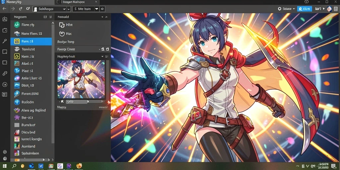Open the list layout icon in sidebar

click(x=5, y=94)
